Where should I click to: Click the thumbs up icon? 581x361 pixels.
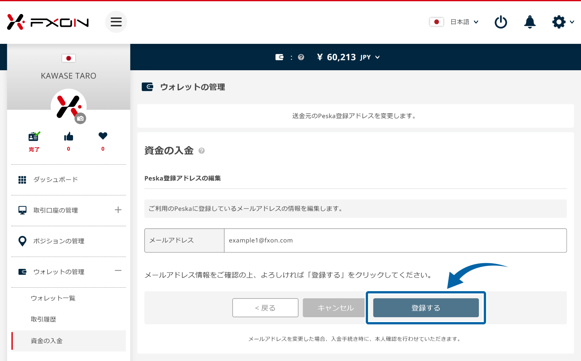68,137
